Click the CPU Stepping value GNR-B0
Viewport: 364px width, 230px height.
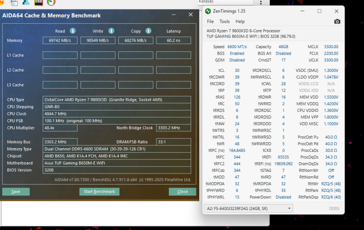point(117,107)
